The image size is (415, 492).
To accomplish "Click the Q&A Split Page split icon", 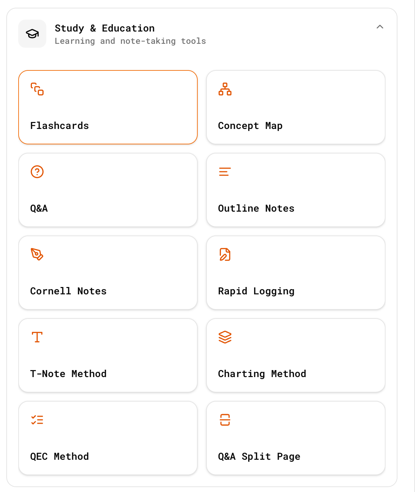I will pyautogui.click(x=225, y=420).
